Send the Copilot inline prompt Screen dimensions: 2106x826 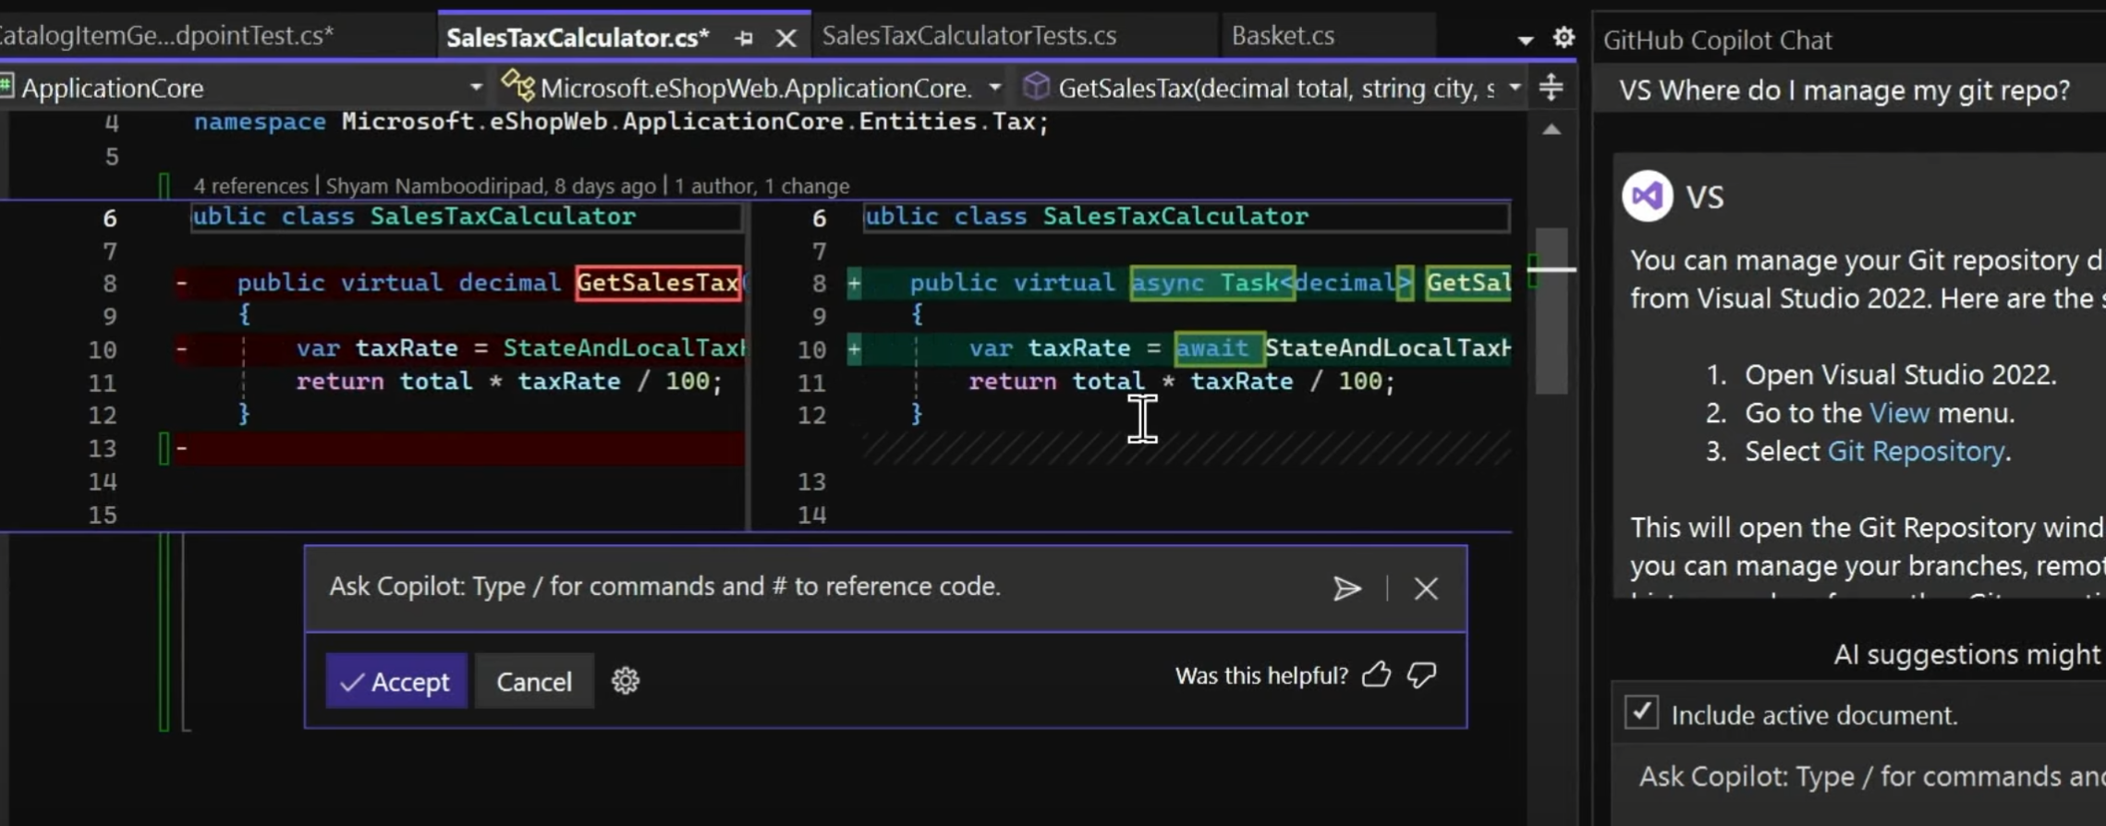[x=1346, y=589]
